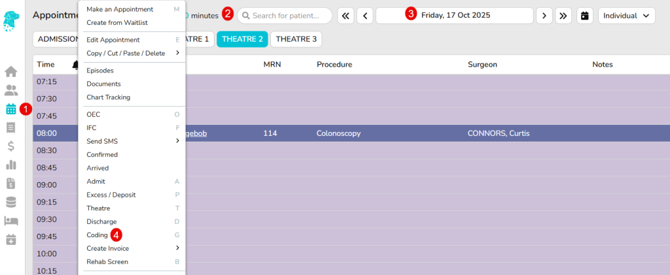Jump back with double left chevron

click(346, 16)
